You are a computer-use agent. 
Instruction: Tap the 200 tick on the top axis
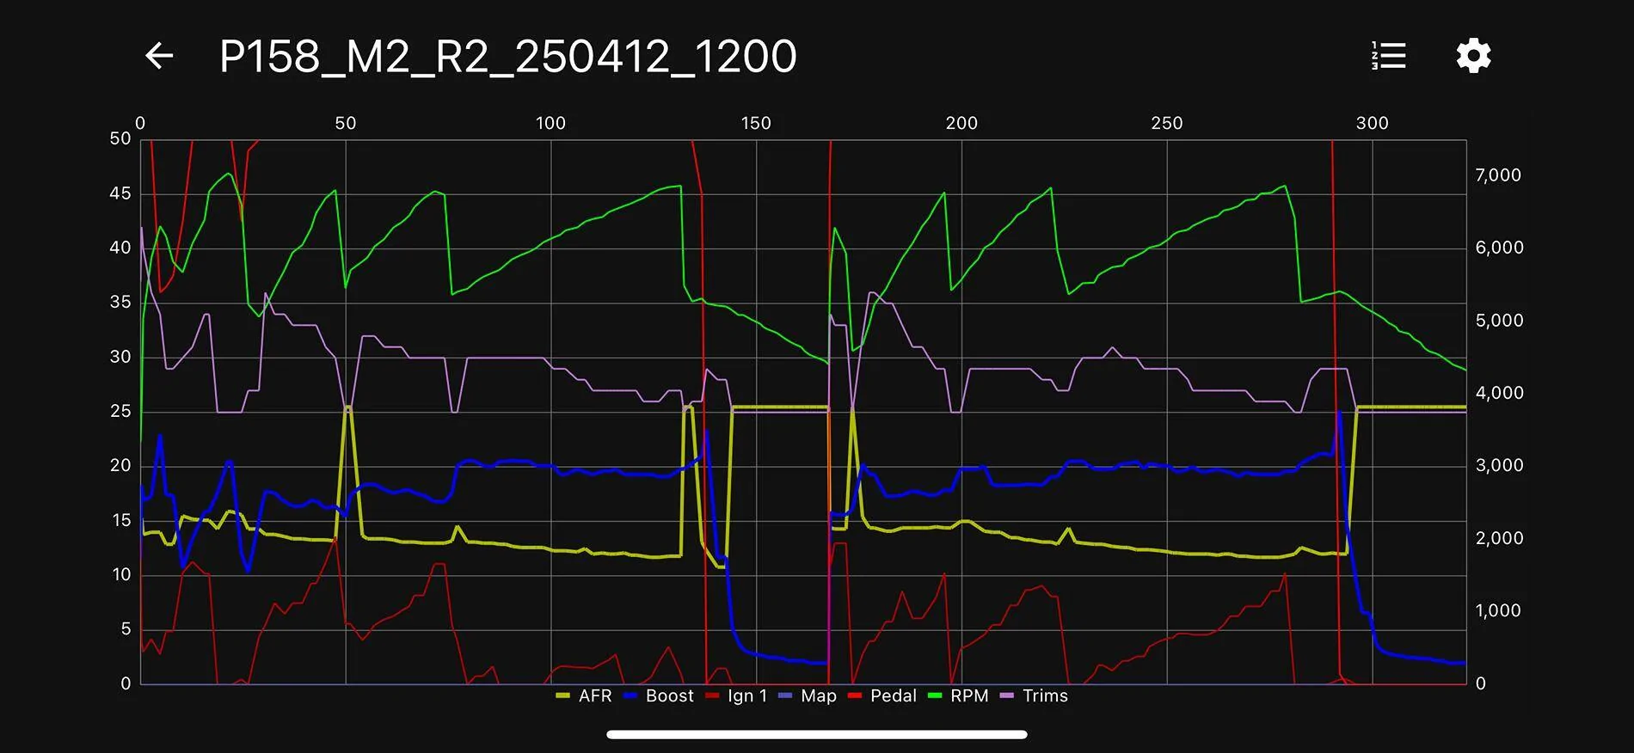tap(961, 123)
